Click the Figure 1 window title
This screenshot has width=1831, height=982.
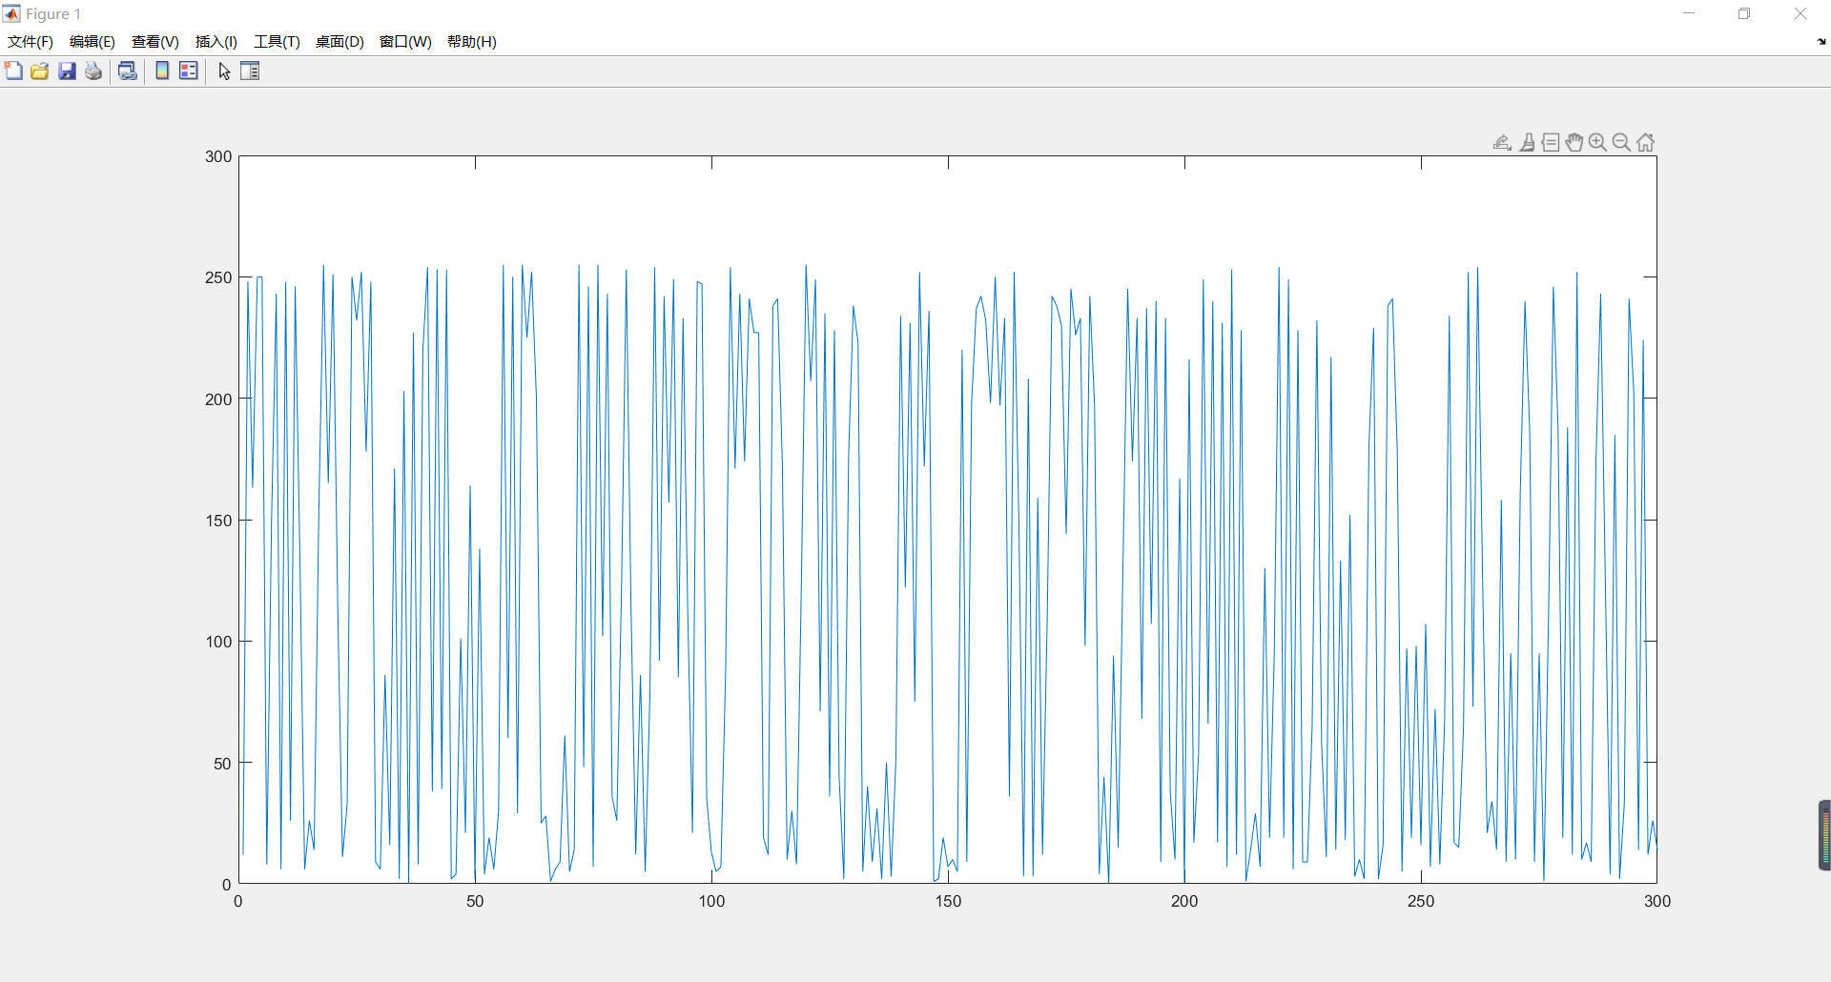pyautogui.click(x=53, y=14)
